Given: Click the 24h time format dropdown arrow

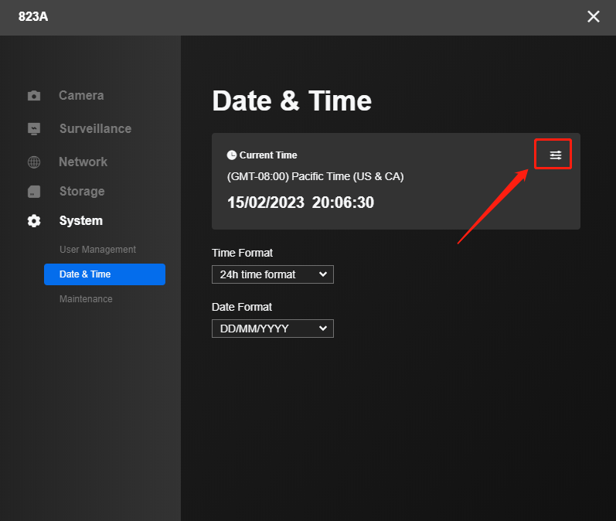Looking at the screenshot, I should pos(323,274).
